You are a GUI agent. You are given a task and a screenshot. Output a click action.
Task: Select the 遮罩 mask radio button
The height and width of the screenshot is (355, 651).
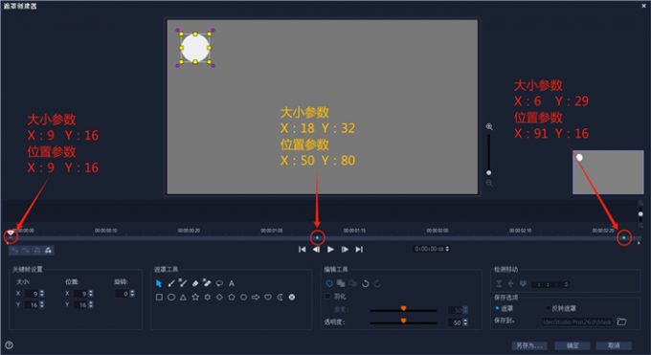click(497, 308)
